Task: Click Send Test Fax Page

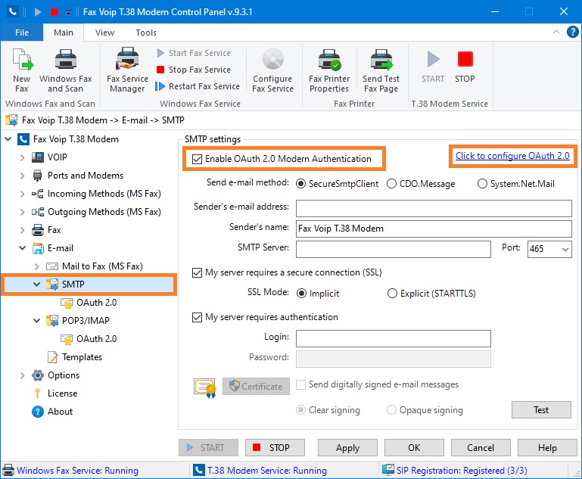Action: pos(381,70)
